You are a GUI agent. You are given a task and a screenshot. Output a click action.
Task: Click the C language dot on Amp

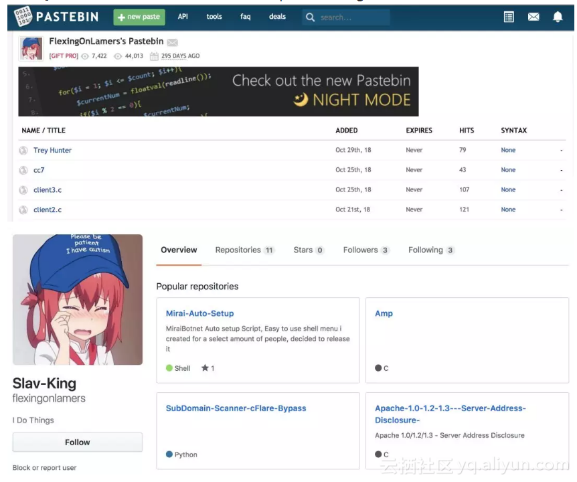coord(378,368)
